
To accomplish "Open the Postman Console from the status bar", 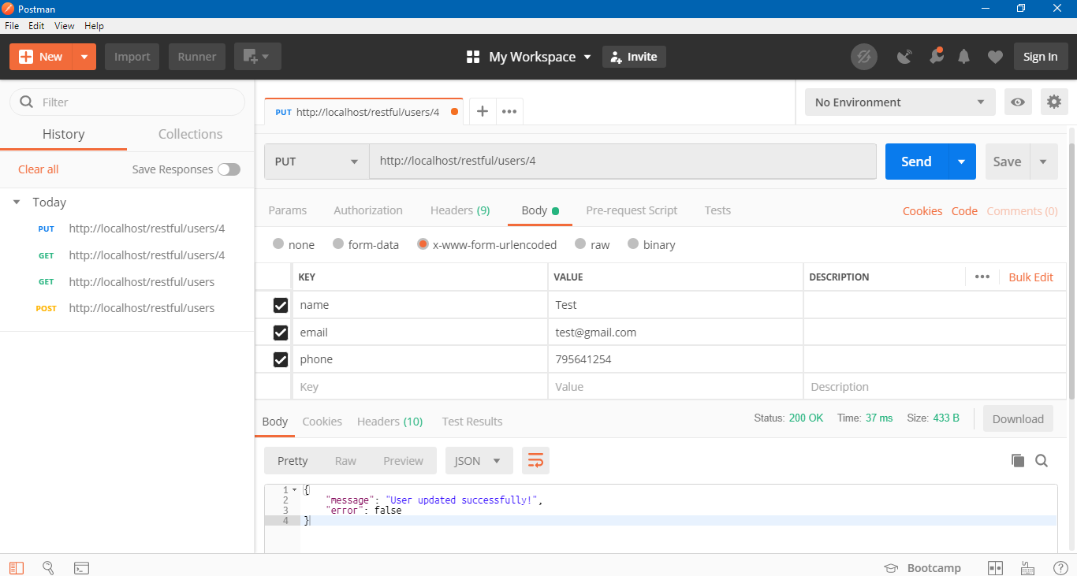I will 81,567.
